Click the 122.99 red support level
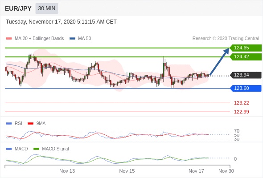The width and height of the screenshot is (263, 178). [241, 112]
